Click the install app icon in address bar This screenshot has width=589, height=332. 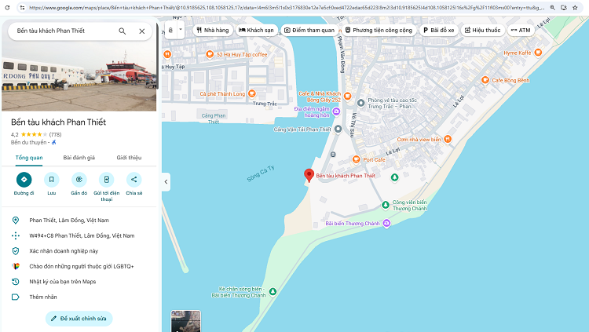pyautogui.click(x=564, y=7)
